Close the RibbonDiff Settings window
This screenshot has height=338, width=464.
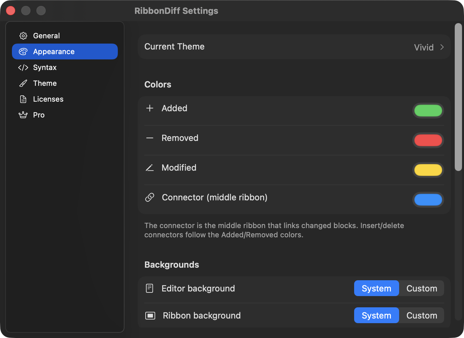pos(11,11)
